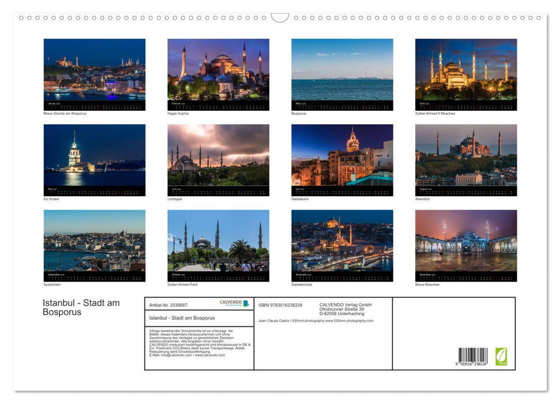
Task: Collapse the Oktober calendar strip
Action: click(218, 276)
